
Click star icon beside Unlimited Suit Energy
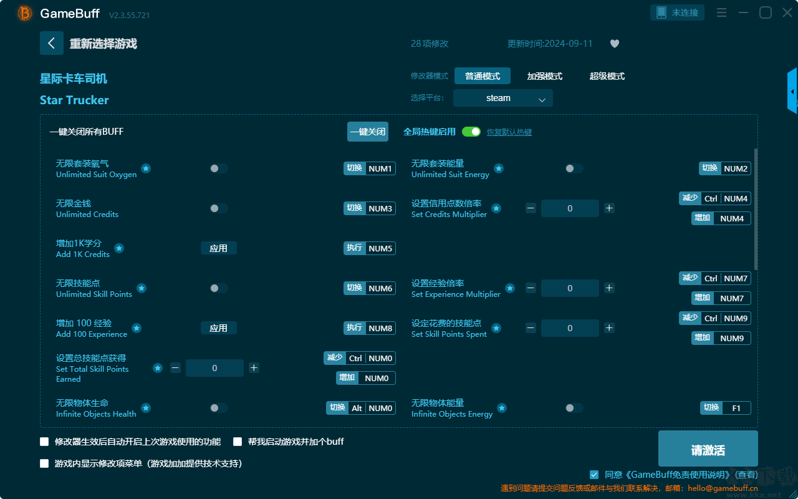coord(499,168)
